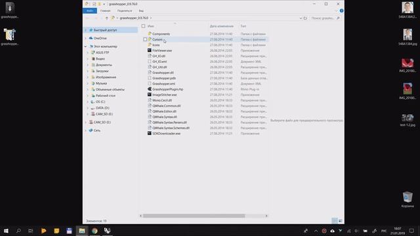Viewport: 420px width, 236px height.
Task: Select 'Объемные объекты' in navigation pane
Action: (110, 90)
